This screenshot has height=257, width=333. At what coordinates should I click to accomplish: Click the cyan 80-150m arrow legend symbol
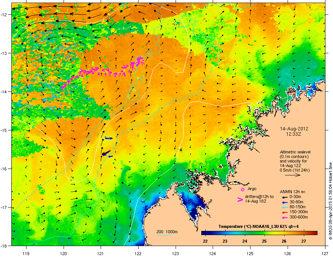[285, 207]
